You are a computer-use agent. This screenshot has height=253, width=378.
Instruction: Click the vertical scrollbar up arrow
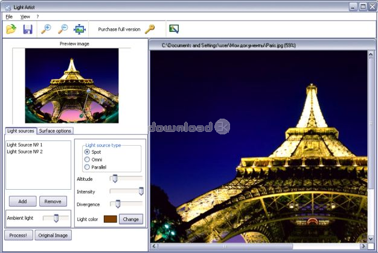371,55
